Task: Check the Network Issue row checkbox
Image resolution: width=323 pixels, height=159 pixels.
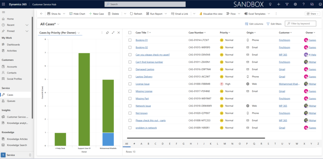Action: 130,106
